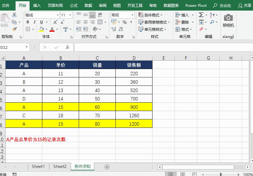Image resolution: width=253 pixels, height=176 pixels.
Task: Click the formula bar input field
Action: coord(164,47)
